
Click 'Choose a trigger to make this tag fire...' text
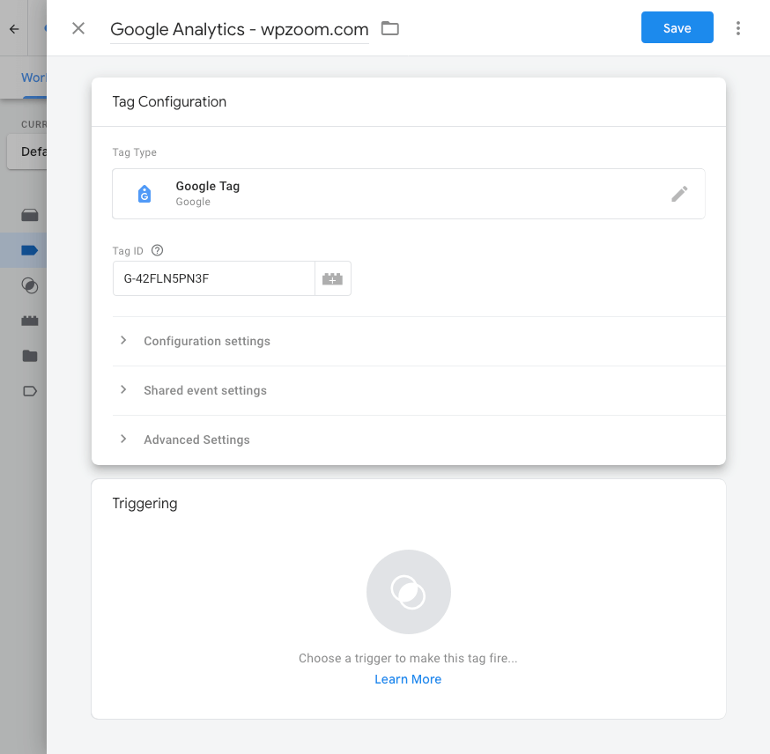click(408, 658)
